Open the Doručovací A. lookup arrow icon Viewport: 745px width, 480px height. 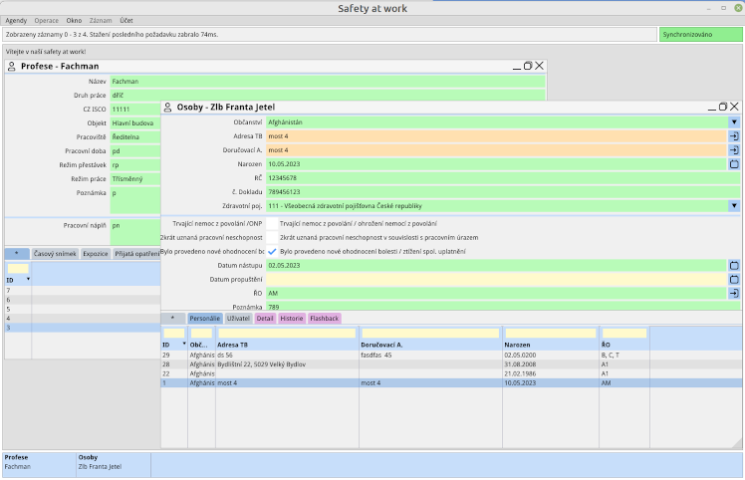pyautogui.click(x=734, y=150)
